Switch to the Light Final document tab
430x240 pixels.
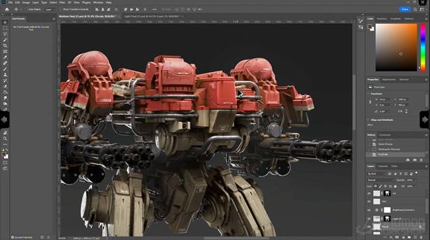coord(151,17)
